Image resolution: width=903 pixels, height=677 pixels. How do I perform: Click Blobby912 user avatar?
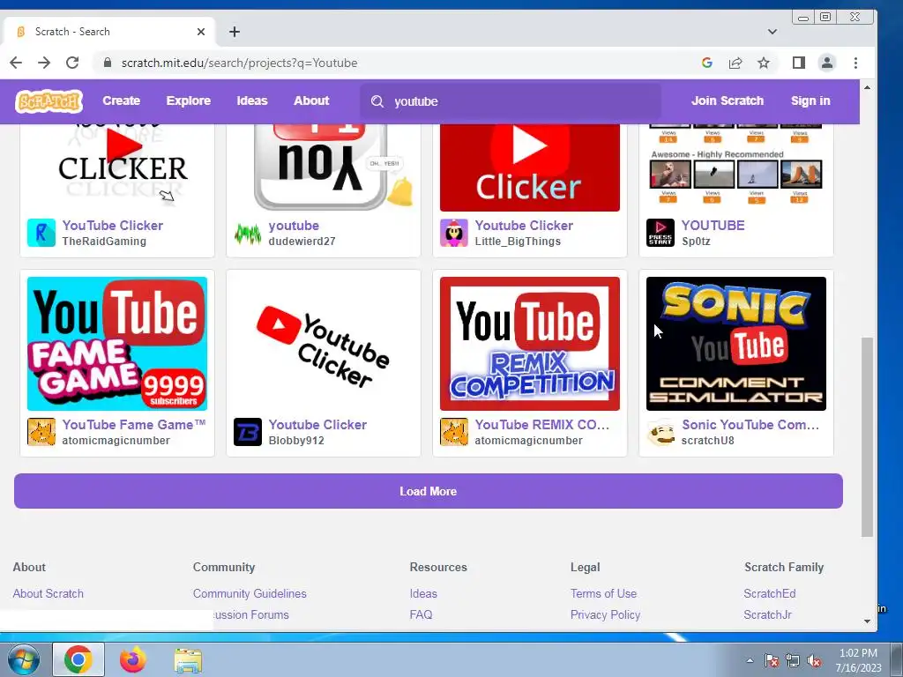click(x=248, y=432)
